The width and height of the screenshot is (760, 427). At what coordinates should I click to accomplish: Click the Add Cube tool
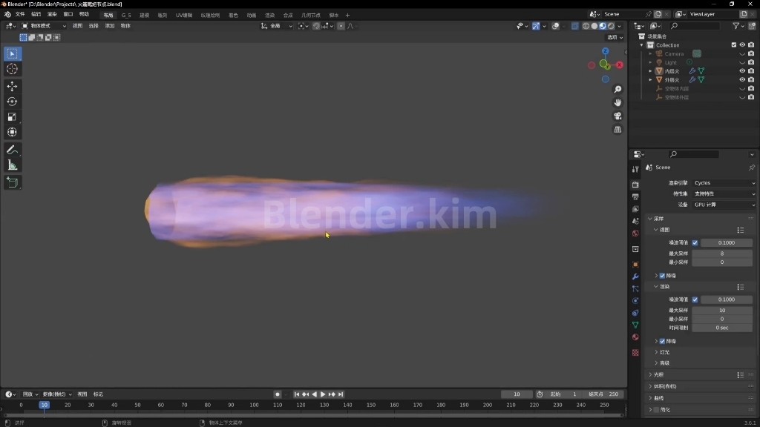click(x=12, y=182)
